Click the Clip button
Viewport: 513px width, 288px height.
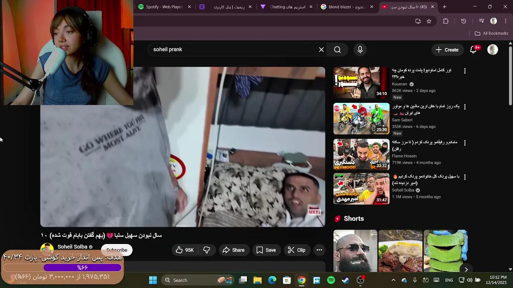(x=297, y=250)
